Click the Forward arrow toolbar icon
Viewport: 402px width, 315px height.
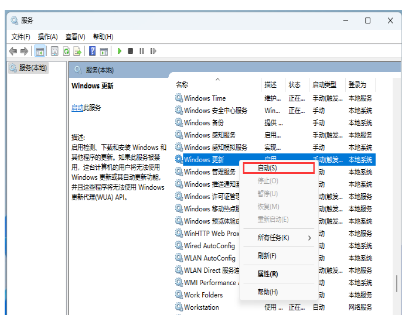(x=24, y=51)
